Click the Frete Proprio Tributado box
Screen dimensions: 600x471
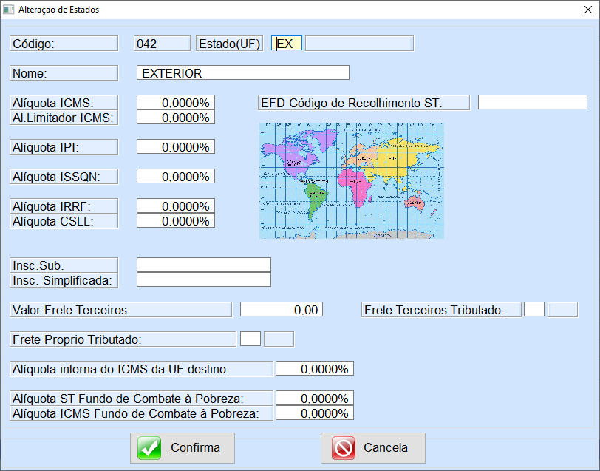tap(250, 339)
